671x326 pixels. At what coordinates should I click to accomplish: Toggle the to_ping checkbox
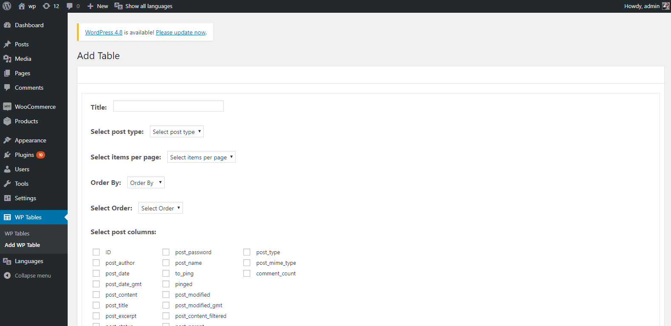(166, 273)
